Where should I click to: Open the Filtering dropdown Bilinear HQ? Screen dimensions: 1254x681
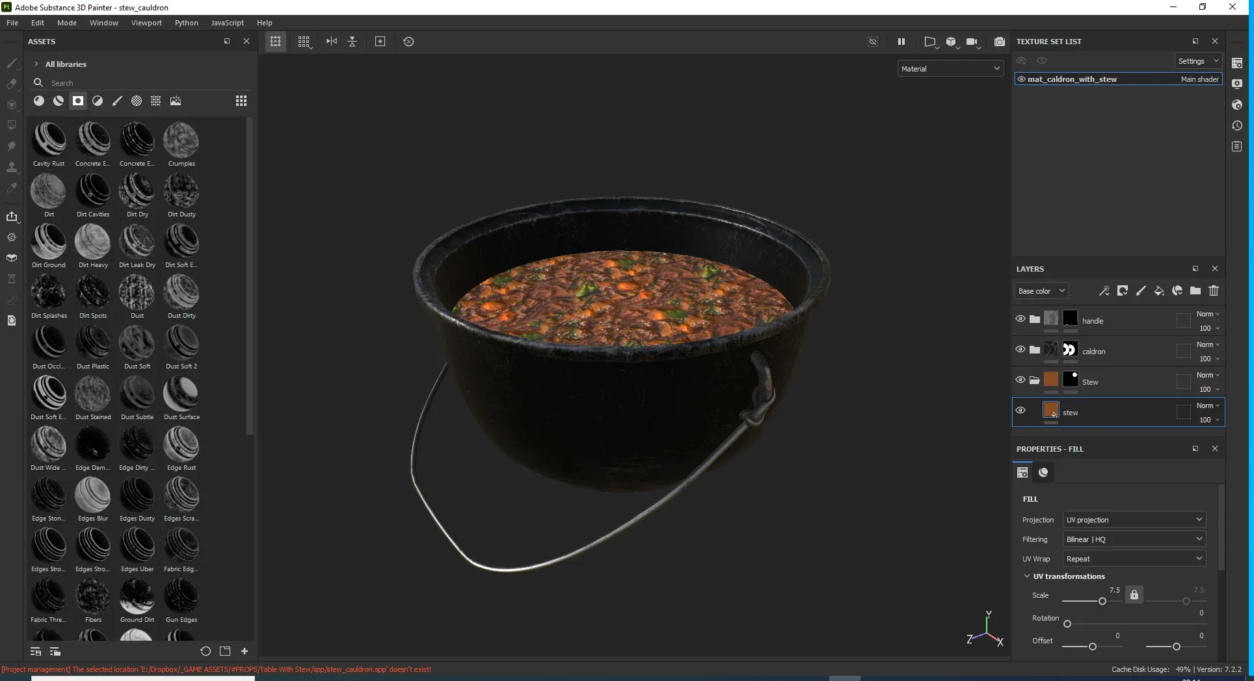tap(1134, 539)
